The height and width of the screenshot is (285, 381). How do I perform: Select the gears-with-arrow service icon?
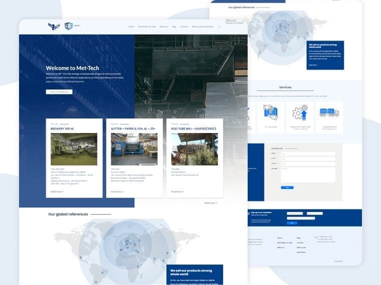(300, 112)
